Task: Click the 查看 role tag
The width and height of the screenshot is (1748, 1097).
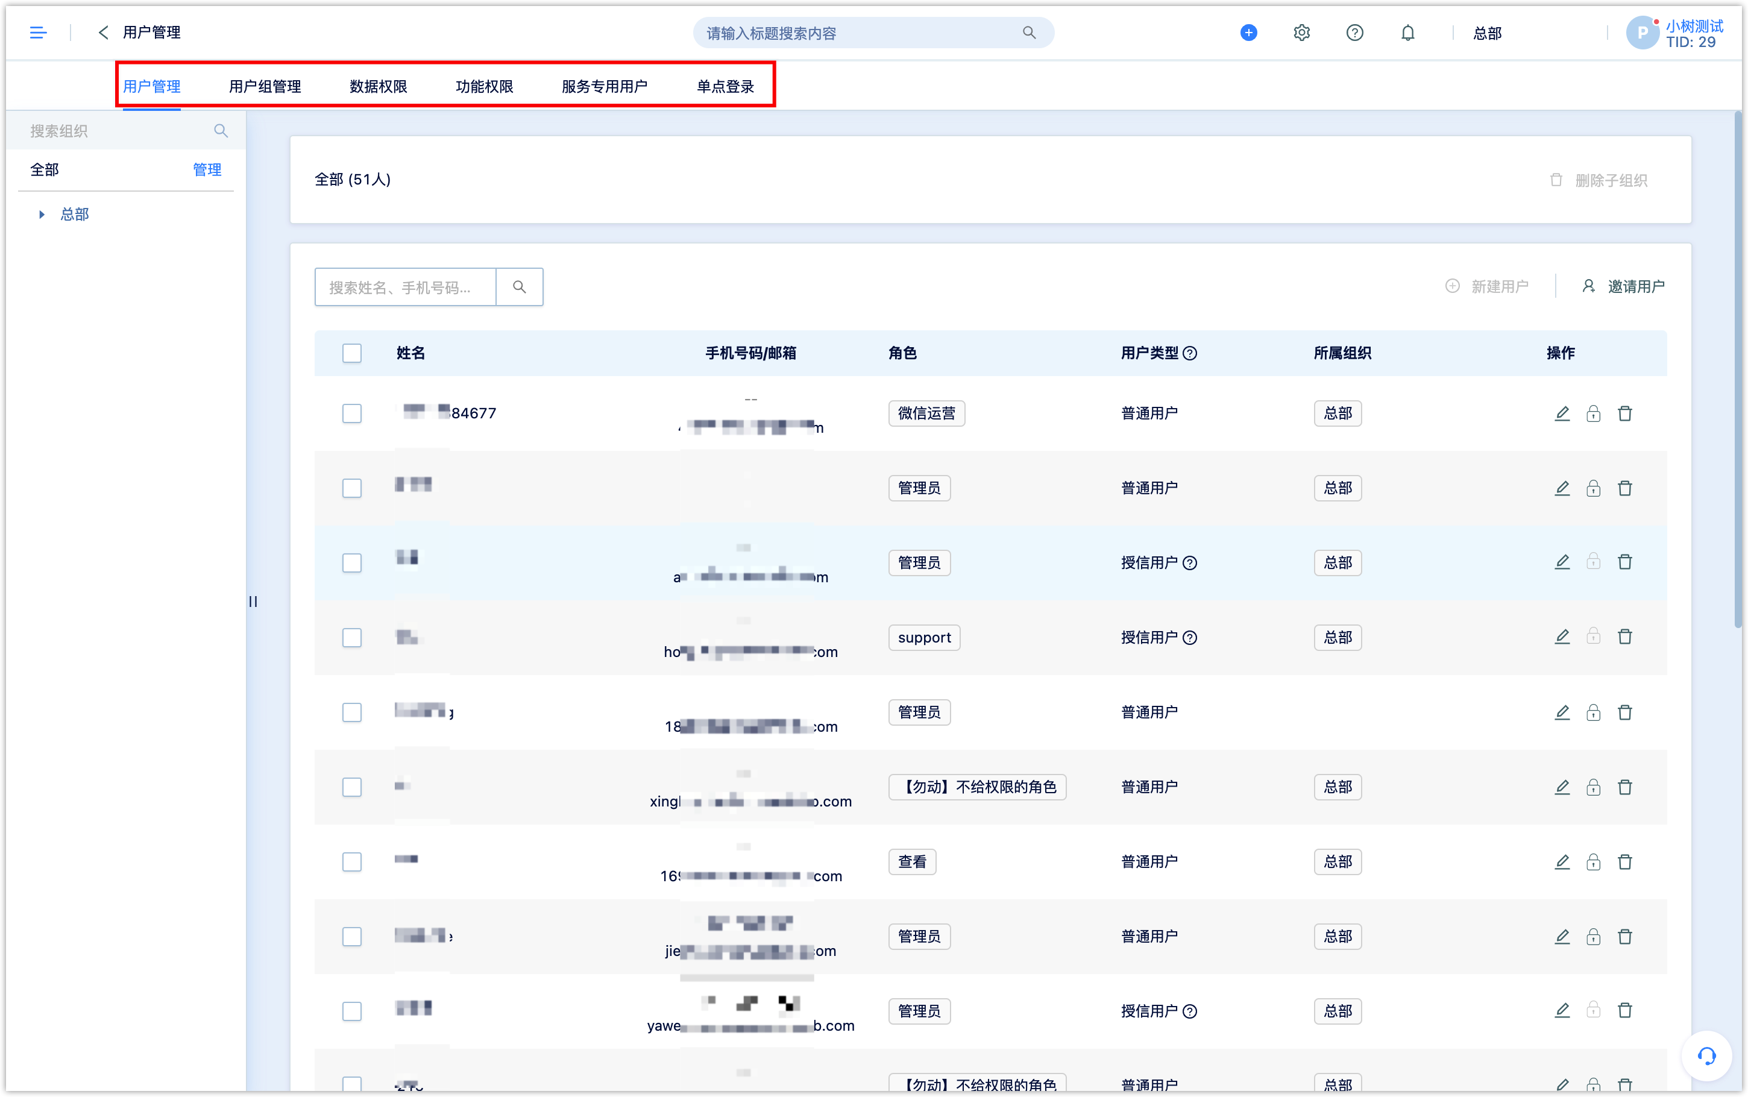Action: point(912,862)
